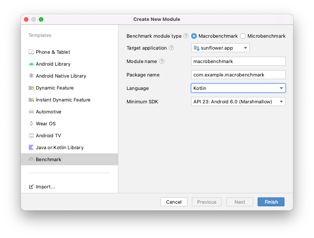Image resolution: width=314 pixels, height=238 pixels.
Task: Click the Benchmark gauge icon
Action: 31,159
